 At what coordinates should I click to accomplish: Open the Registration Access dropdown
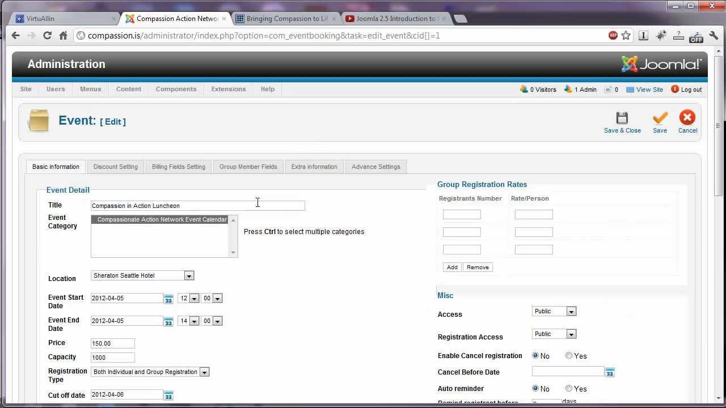[554, 334]
